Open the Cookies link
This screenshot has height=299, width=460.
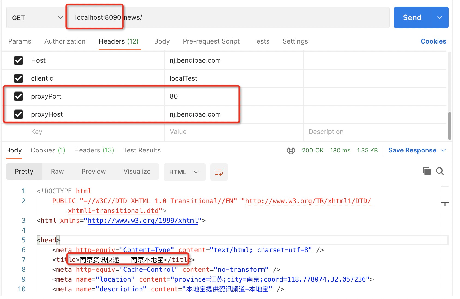(433, 41)
